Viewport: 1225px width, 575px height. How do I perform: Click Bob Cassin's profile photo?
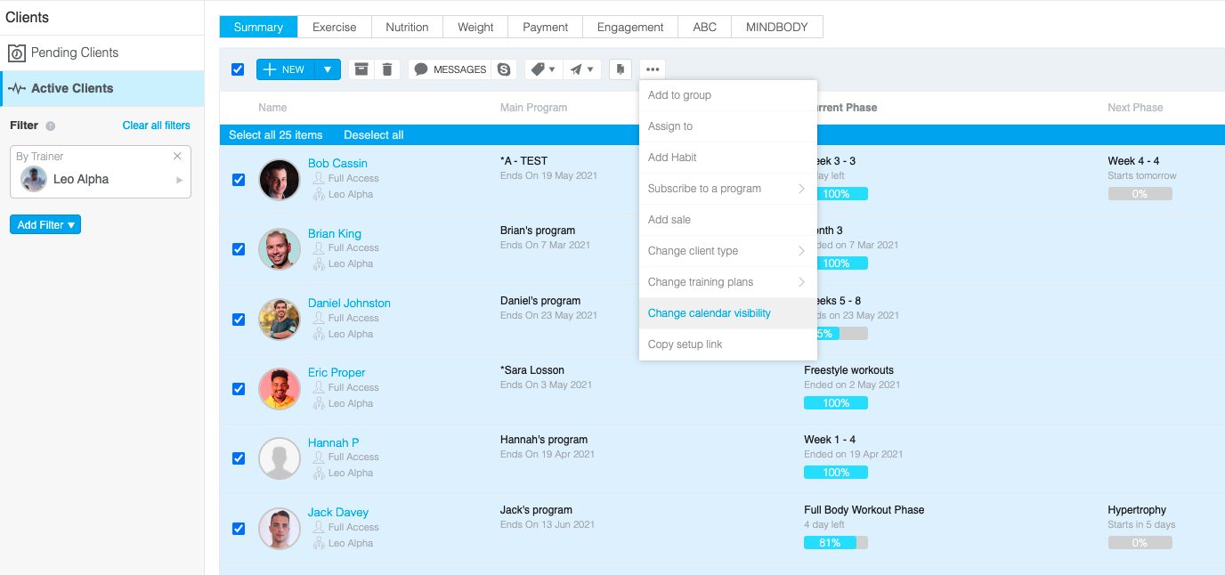280,179
